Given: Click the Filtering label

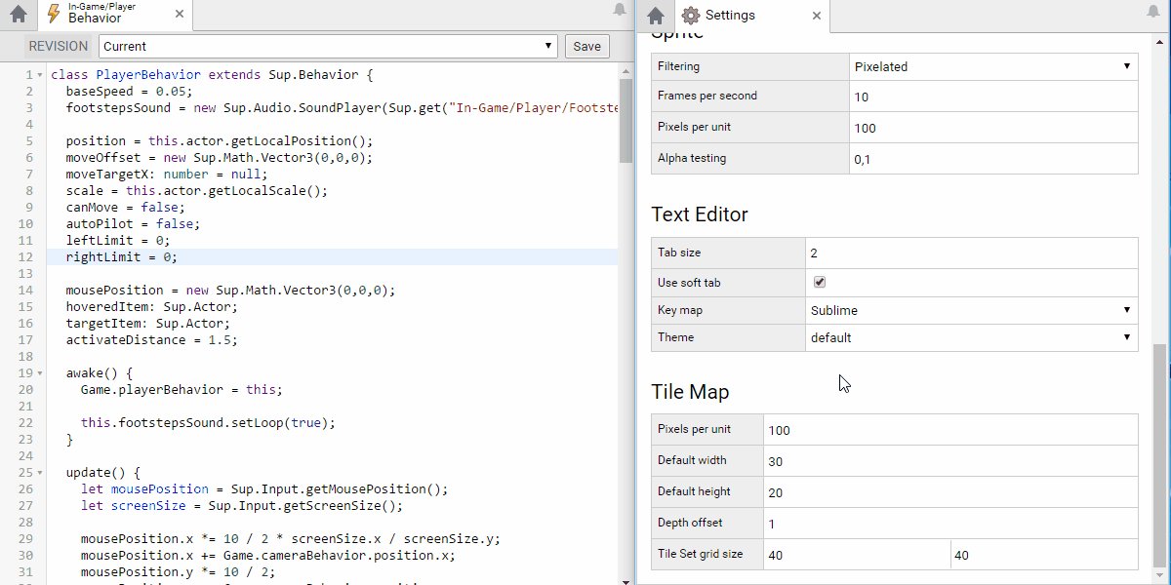Looking at the screenshot, I should click(x=678, y=66).
